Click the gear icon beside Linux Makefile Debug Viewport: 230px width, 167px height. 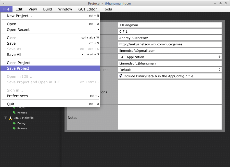click(x=14, y=123)
